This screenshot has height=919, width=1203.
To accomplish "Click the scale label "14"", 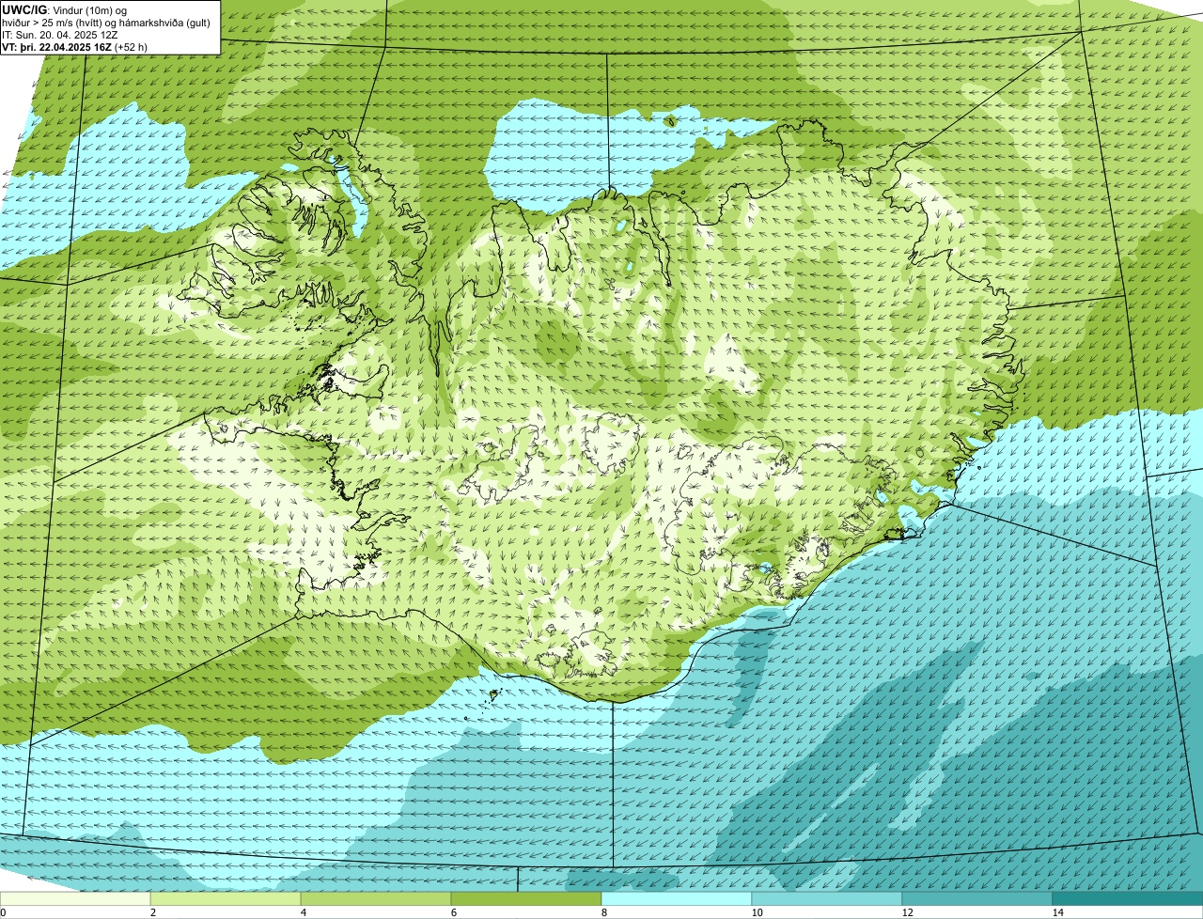I will pyautogui.click(x=1057, y=912).
